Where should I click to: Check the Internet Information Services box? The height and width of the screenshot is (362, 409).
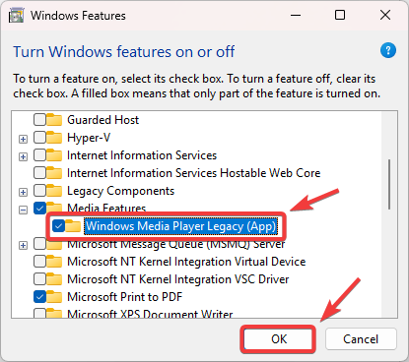(x=39, y=155)
